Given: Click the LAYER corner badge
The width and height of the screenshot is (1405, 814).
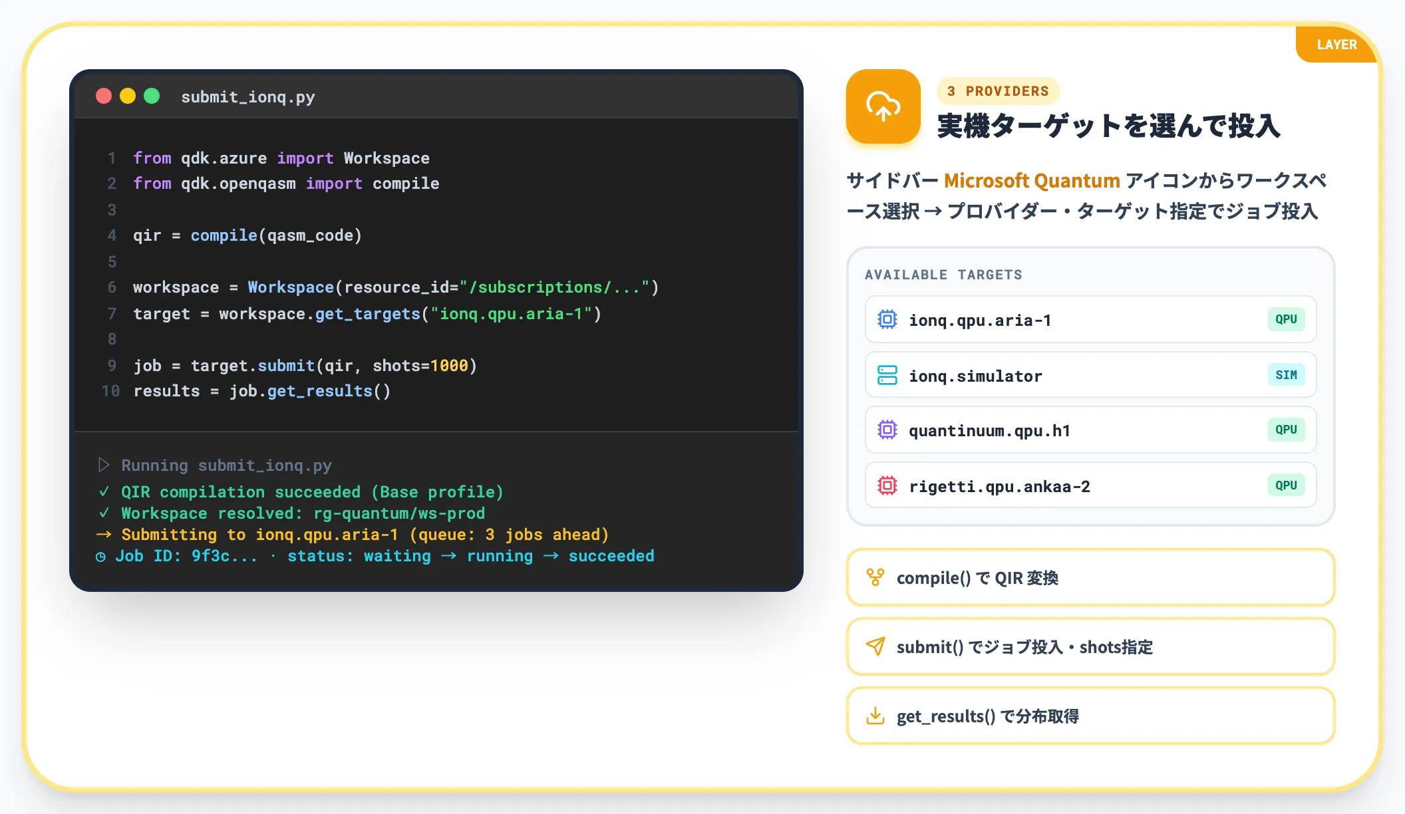Looking at the screenshot, I should tap(1336, 45).
